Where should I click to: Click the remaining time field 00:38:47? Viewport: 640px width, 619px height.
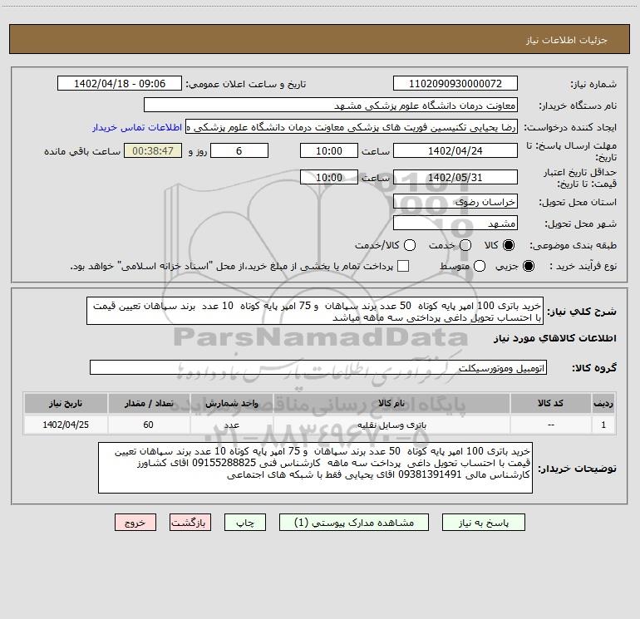(x=153, y=151)
